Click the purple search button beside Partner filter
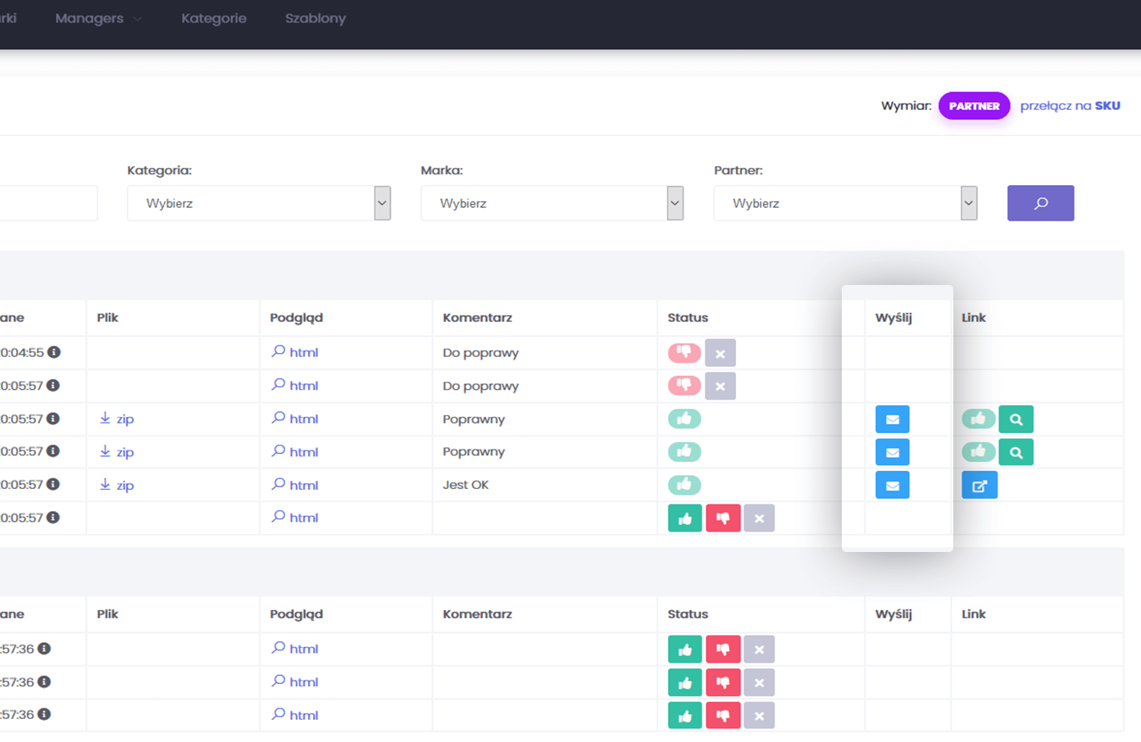Screen dimensions: 1141x742 point(1040,203)
